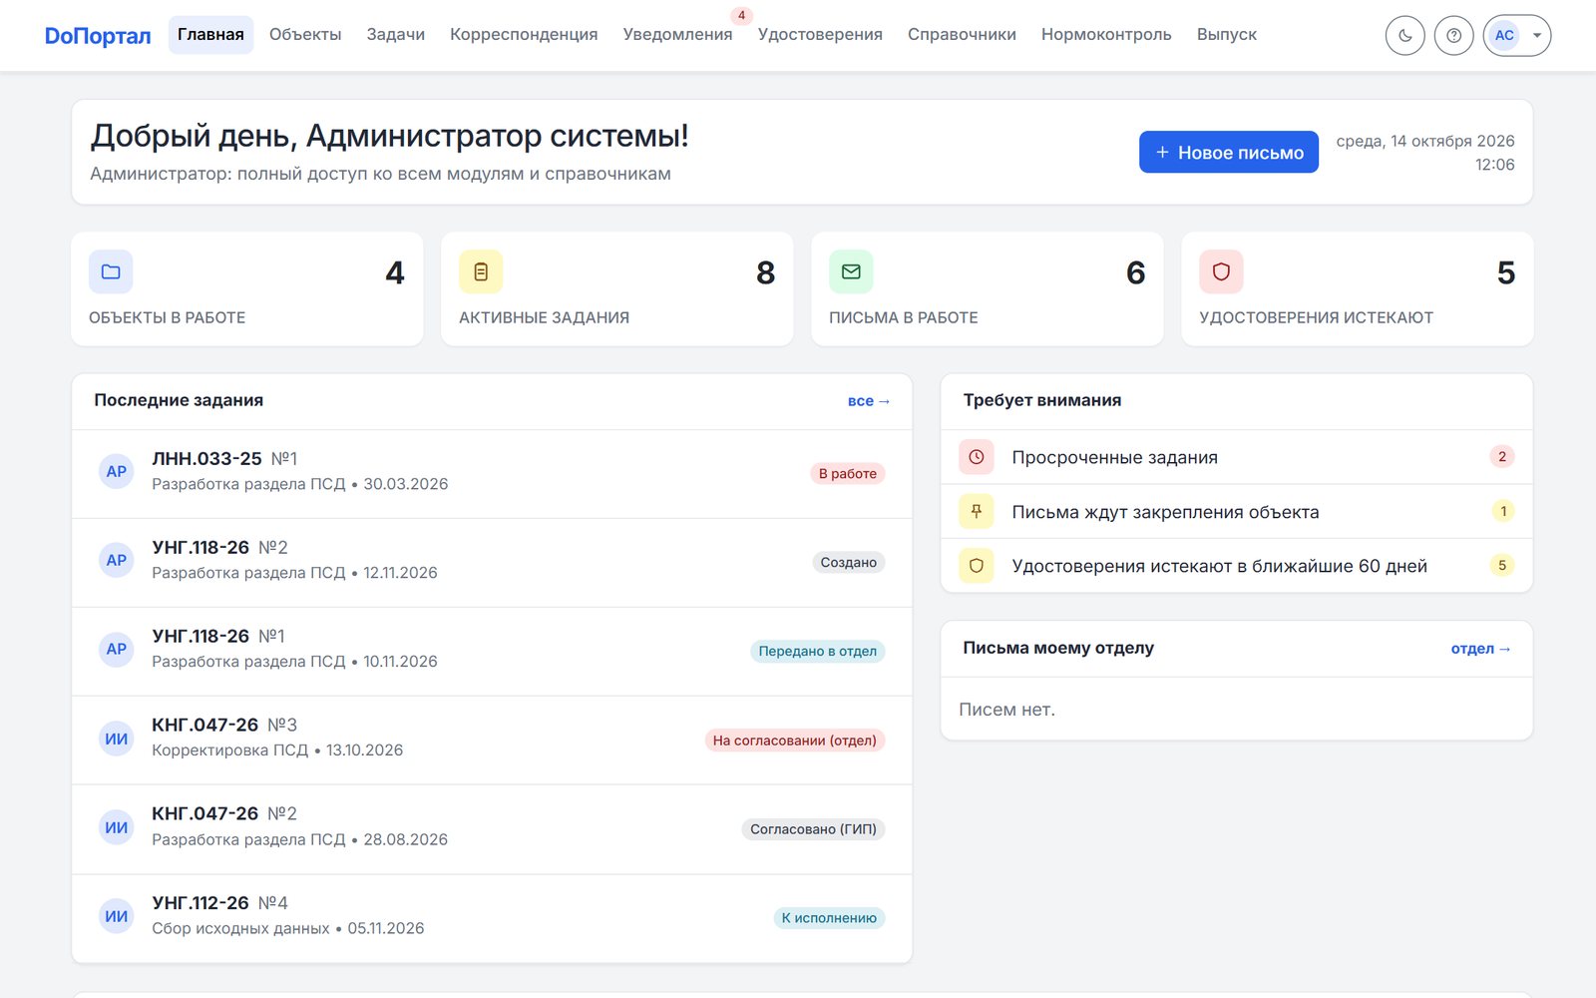Click the AP avatar for УНГ.118-26 №2
The width and height of the screenshot is (1596, 998).
(117, 560)
